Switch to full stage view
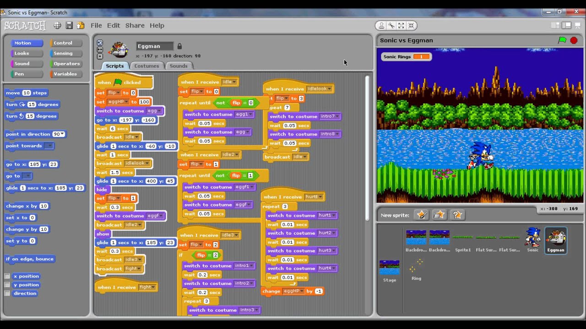The width and height of the screenshot is (586, 329). pos(566,26)
